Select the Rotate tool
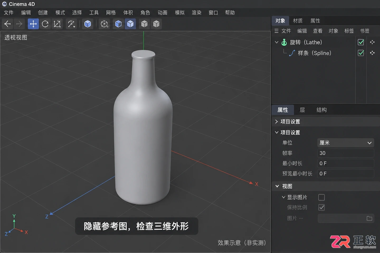This screenshot has height=253, width=380. coord(45,24)
